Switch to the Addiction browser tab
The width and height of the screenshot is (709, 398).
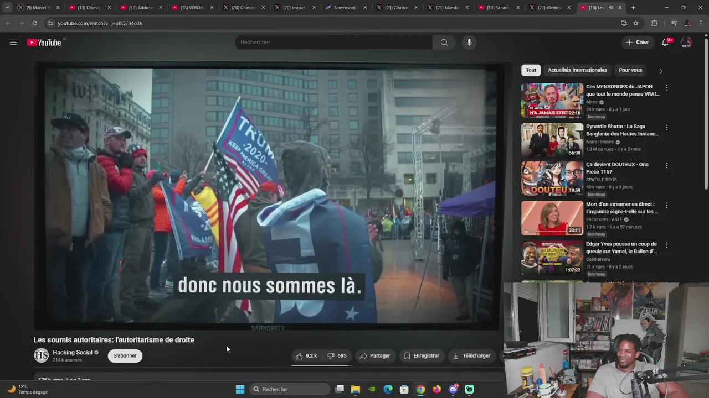tap(141, 8)
